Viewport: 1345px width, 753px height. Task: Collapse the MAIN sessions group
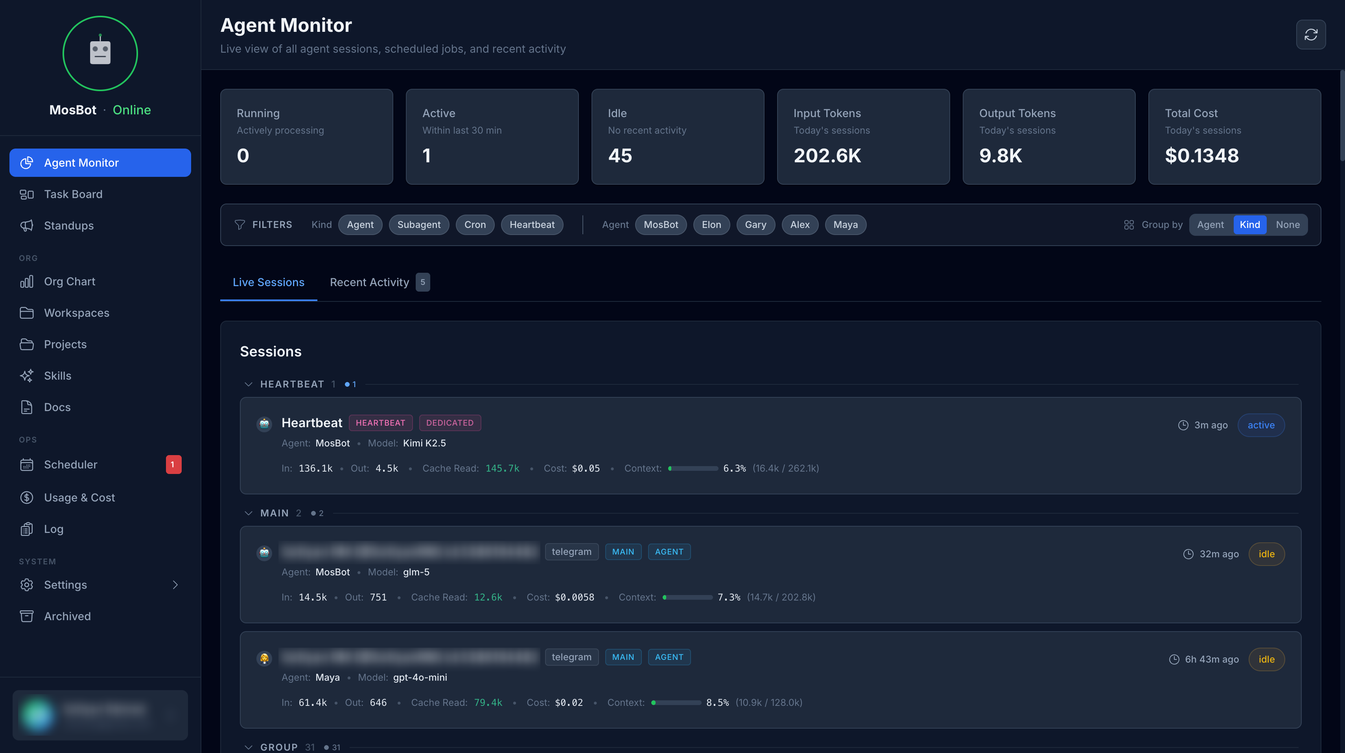coord(249,512)
